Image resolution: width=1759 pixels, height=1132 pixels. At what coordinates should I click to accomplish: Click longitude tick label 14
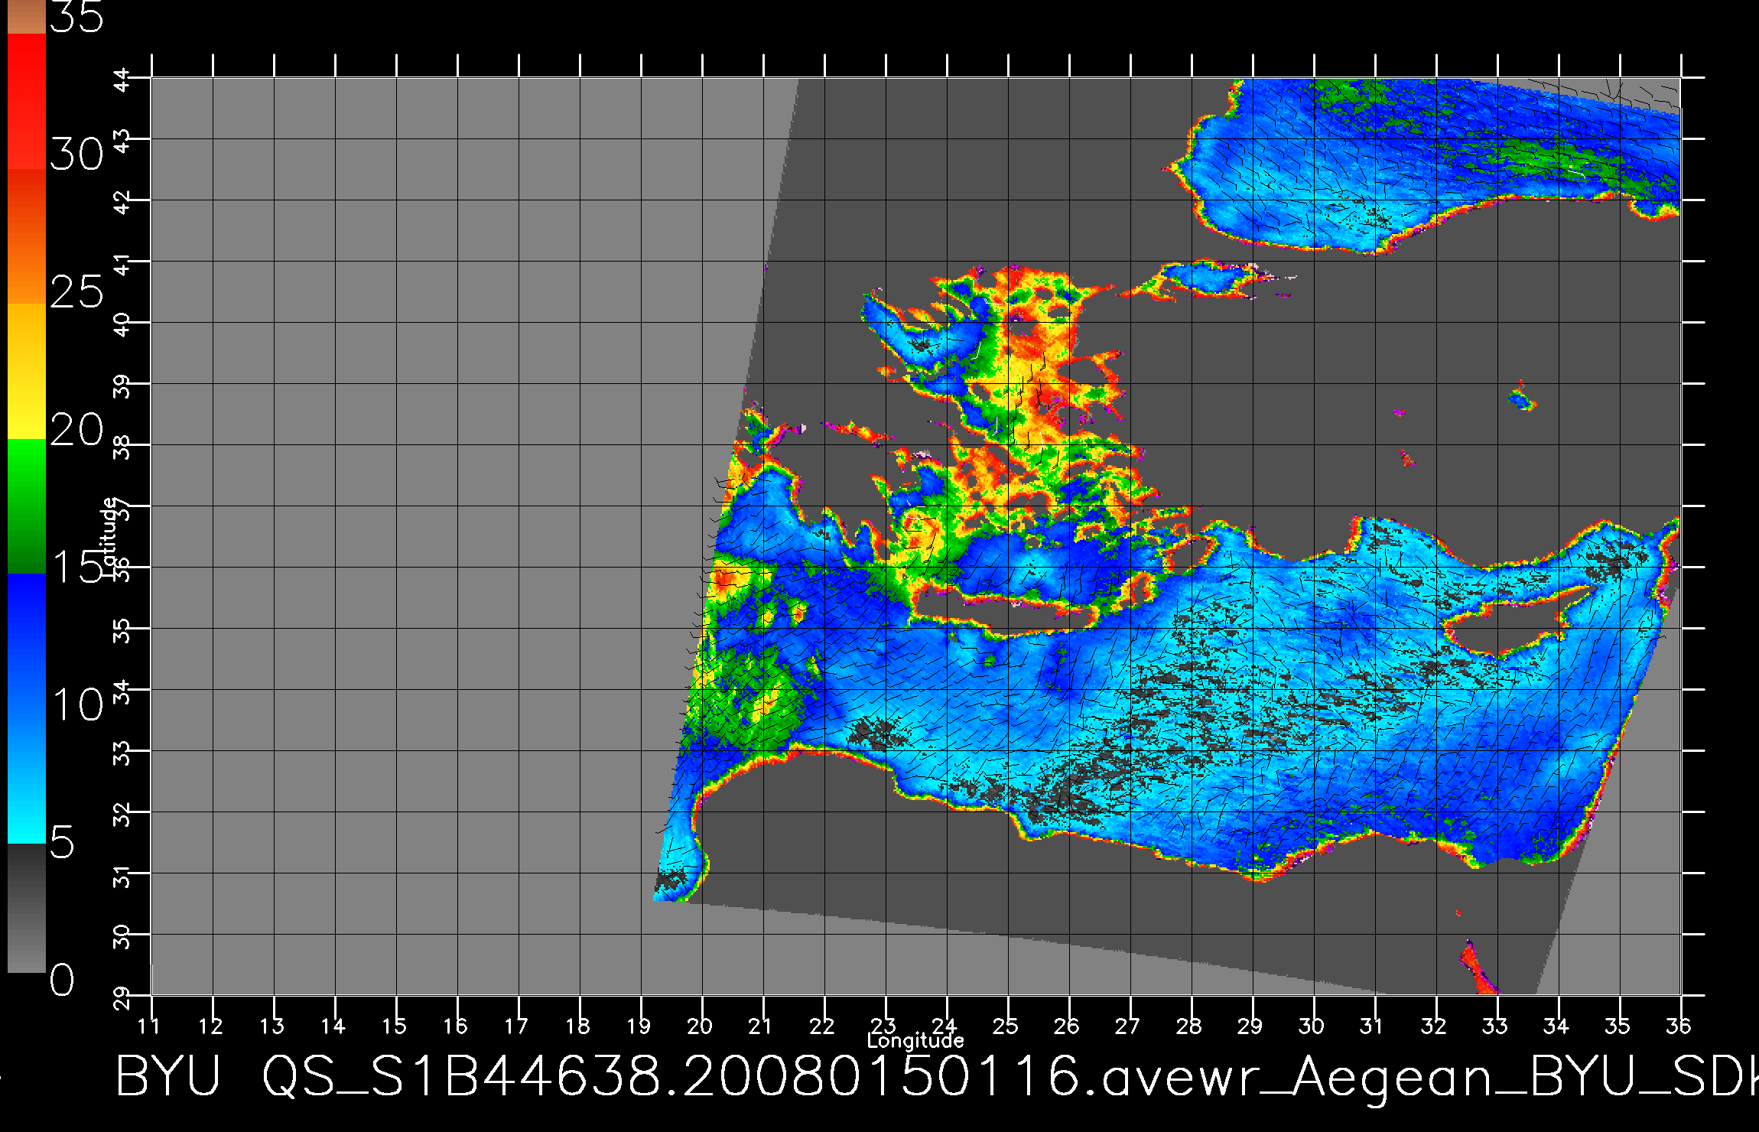click(x=333, y=1026)
